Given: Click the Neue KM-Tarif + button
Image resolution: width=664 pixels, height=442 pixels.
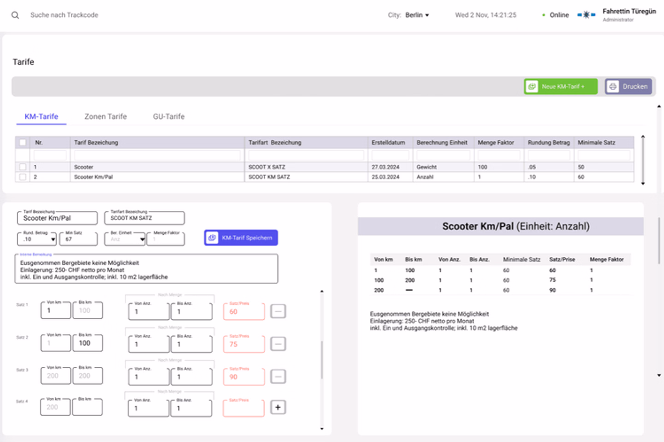Looking at the screenshot, I should click(561, 86).
